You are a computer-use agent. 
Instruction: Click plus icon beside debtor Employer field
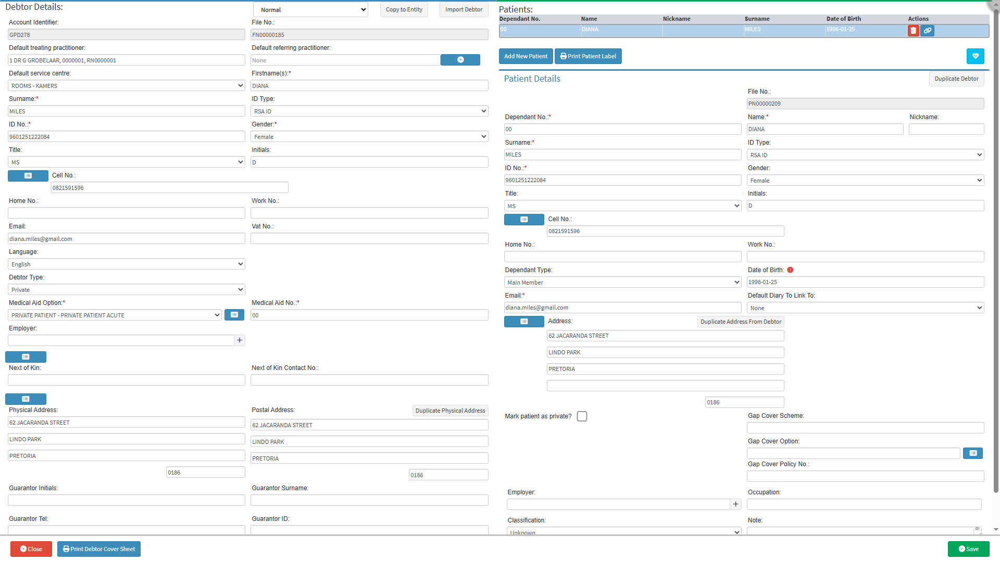240,340
